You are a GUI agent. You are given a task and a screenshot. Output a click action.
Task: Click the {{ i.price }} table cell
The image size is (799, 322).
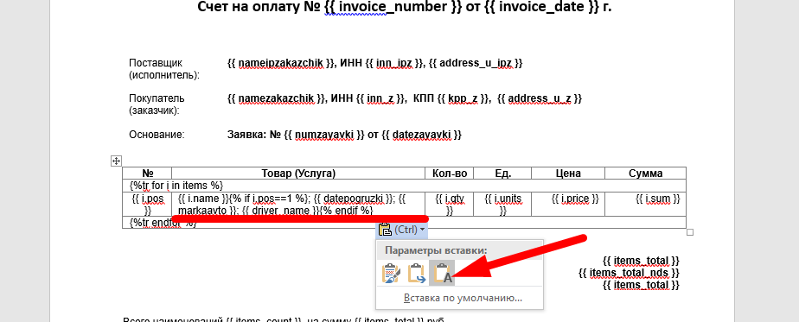(x=568, y=204)
